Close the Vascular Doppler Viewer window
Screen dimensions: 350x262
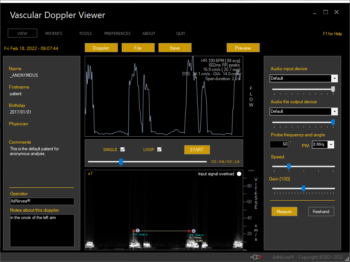[336, 12]
